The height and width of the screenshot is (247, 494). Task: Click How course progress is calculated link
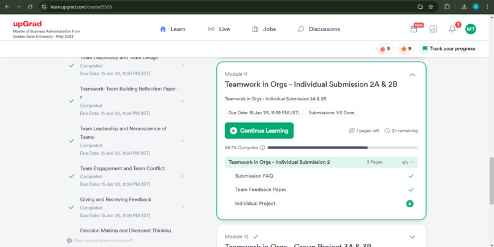tap(104, 240)
